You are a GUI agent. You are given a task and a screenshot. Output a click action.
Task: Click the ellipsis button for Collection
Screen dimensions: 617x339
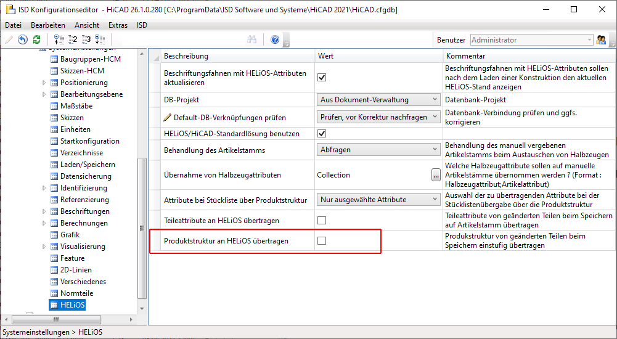tap(436, 175)
